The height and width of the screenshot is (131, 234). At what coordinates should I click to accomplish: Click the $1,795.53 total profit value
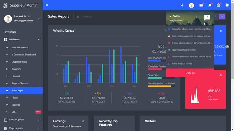click(x=130, y=98)
